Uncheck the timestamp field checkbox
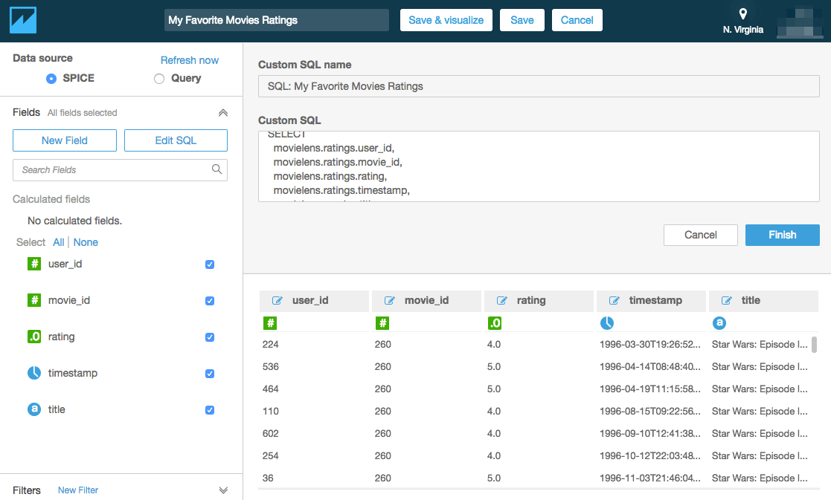831x500 pixels. tap(210, 374)
